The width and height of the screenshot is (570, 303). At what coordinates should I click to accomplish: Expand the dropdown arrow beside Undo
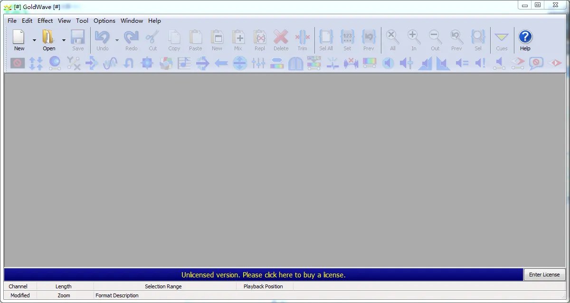pyautogui.click(x=117, y=41)
